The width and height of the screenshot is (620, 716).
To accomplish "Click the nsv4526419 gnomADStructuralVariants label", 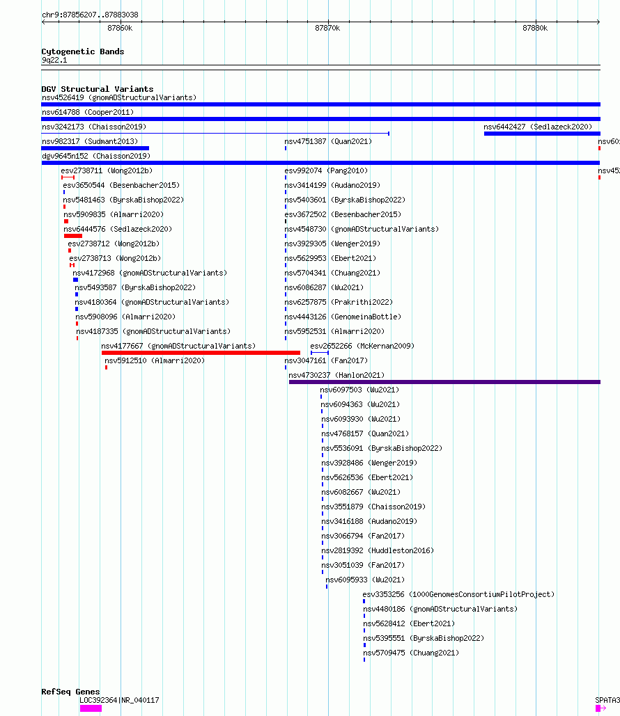I will (x=119, y=97).
